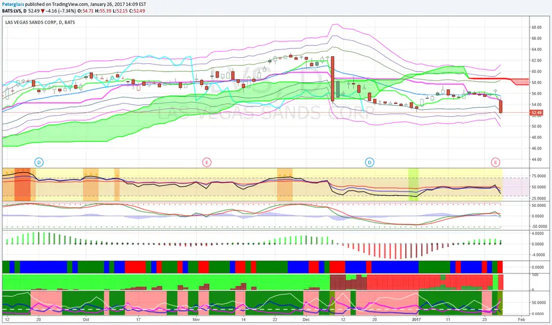Click the Nov date label on the time axis
Screen dimensions: 552x325
tap(196, 320)
